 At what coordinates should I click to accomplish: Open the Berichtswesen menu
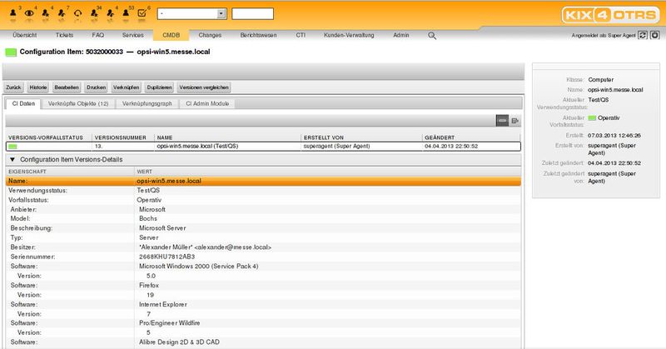pyautogui.click(x=258, y=35)
